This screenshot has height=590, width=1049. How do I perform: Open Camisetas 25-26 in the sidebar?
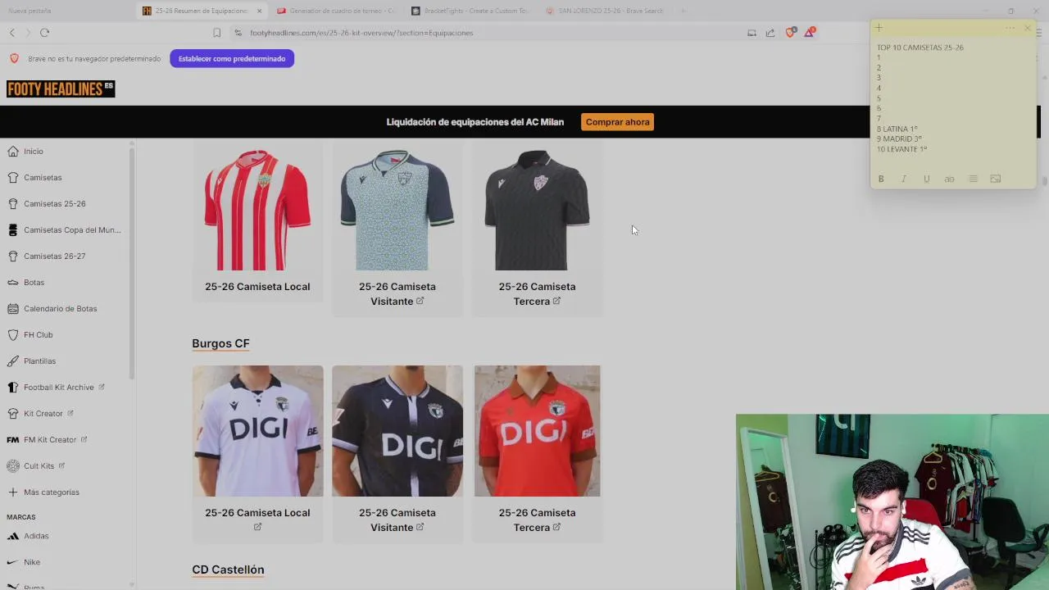coord(54,203)
